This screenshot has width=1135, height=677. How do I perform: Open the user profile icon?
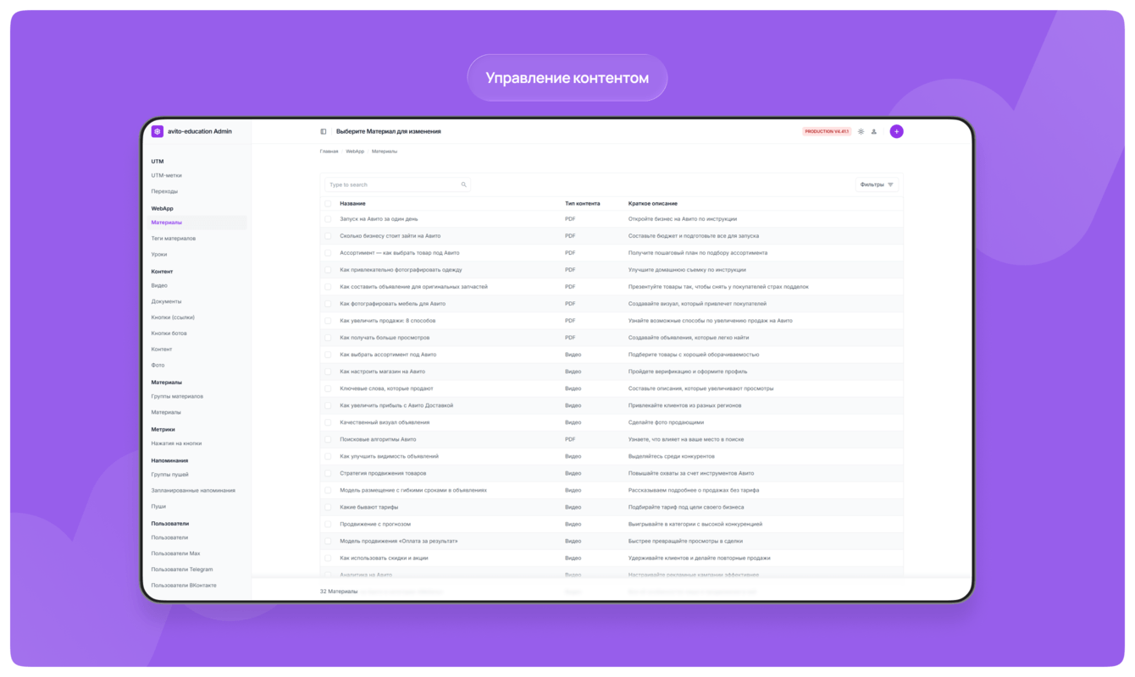point(874,131)
